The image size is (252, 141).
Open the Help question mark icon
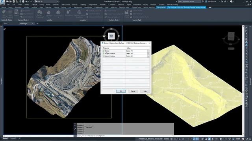[x=231, y=2]
